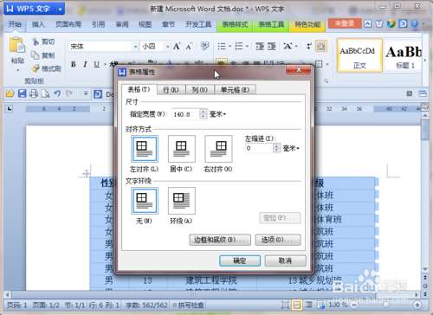Click the web layout view icon in status bar

(x=320, y=305)
